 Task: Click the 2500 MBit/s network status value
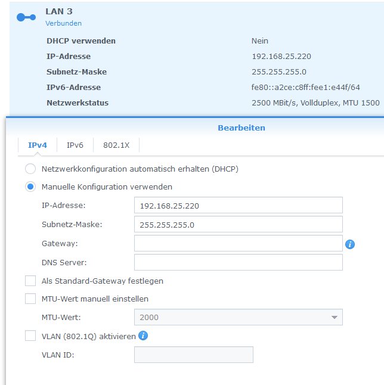pos(315,103)
